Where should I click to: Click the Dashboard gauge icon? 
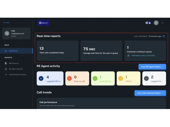pyautogui.click(x=6, y=51)
